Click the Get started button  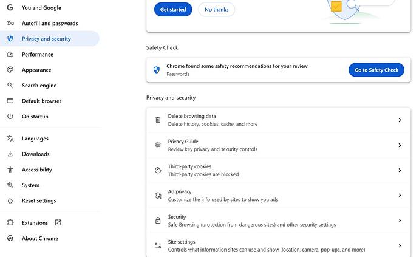(x=173, y=10)
